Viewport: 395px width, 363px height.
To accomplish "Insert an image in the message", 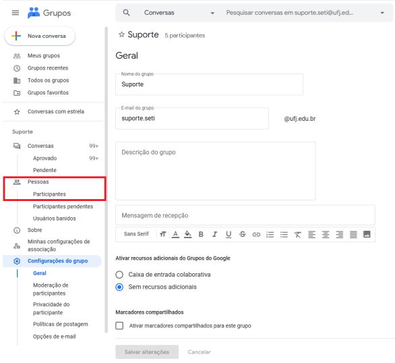I will (367, 234).
